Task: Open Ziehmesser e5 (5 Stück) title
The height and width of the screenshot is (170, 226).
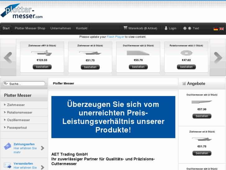Action: (x=90, y=46)
